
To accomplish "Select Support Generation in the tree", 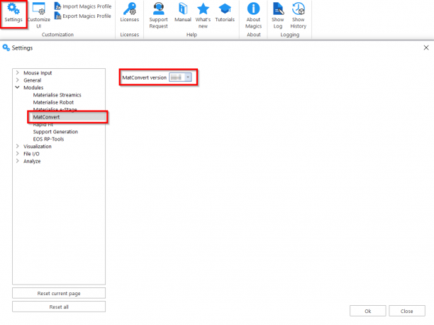I will [x=55, y=131].
